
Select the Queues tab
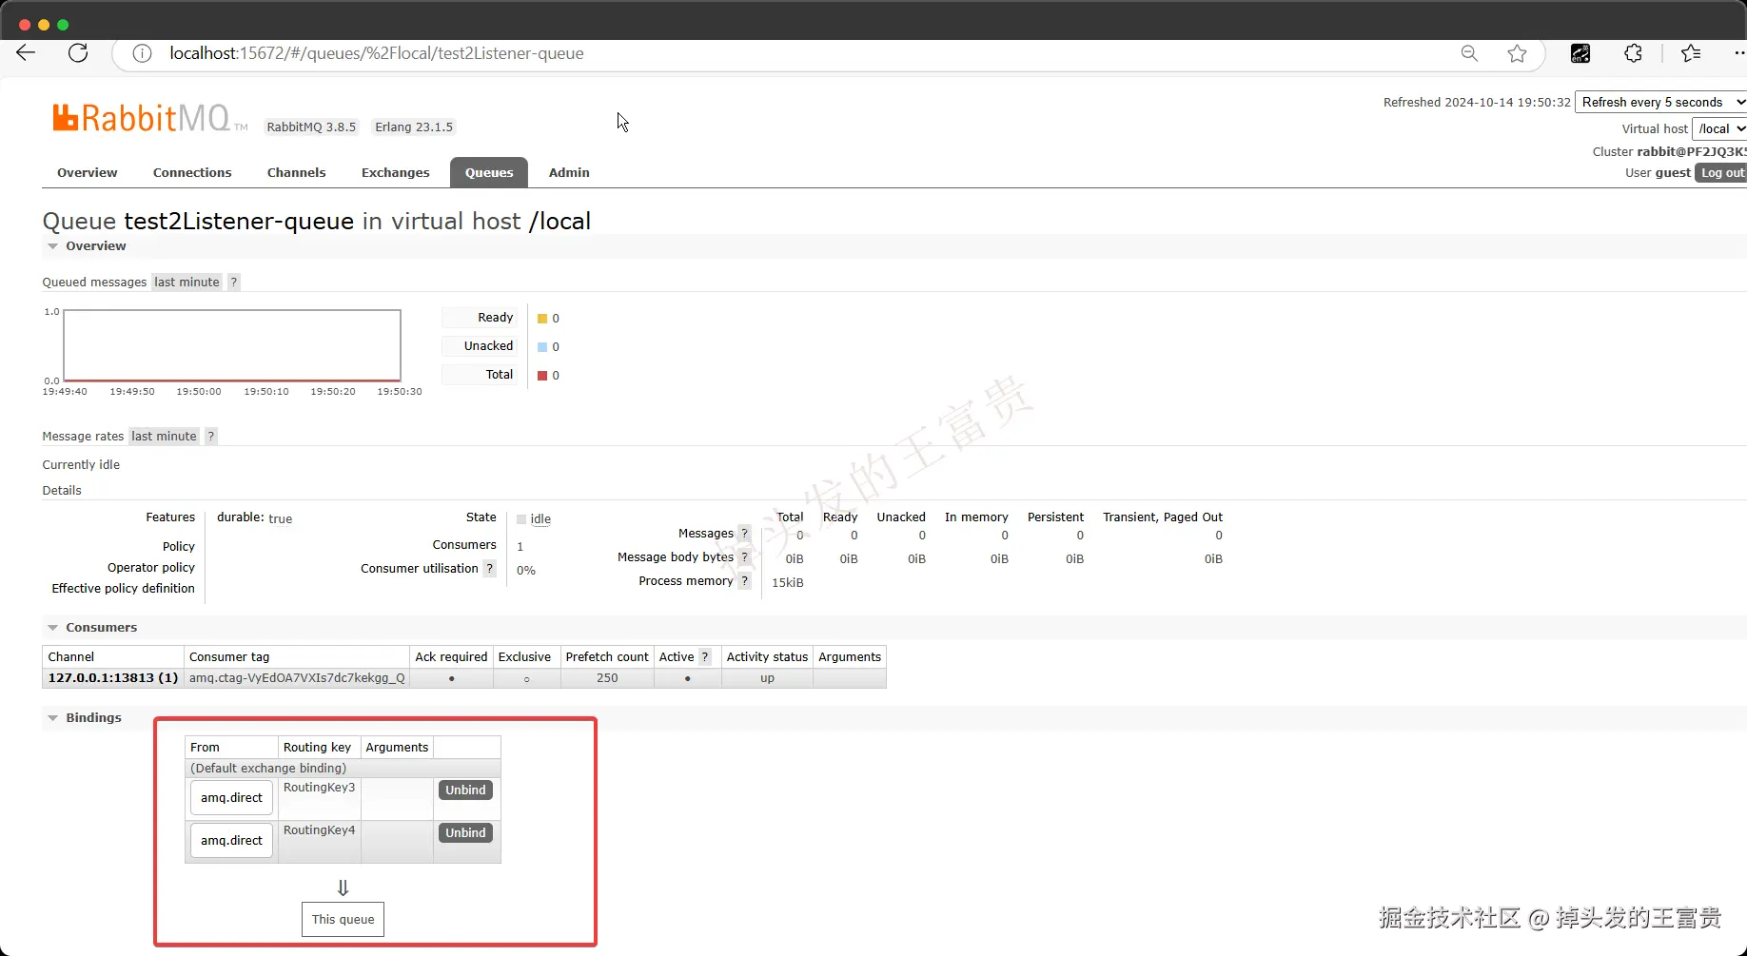[489, 172]
